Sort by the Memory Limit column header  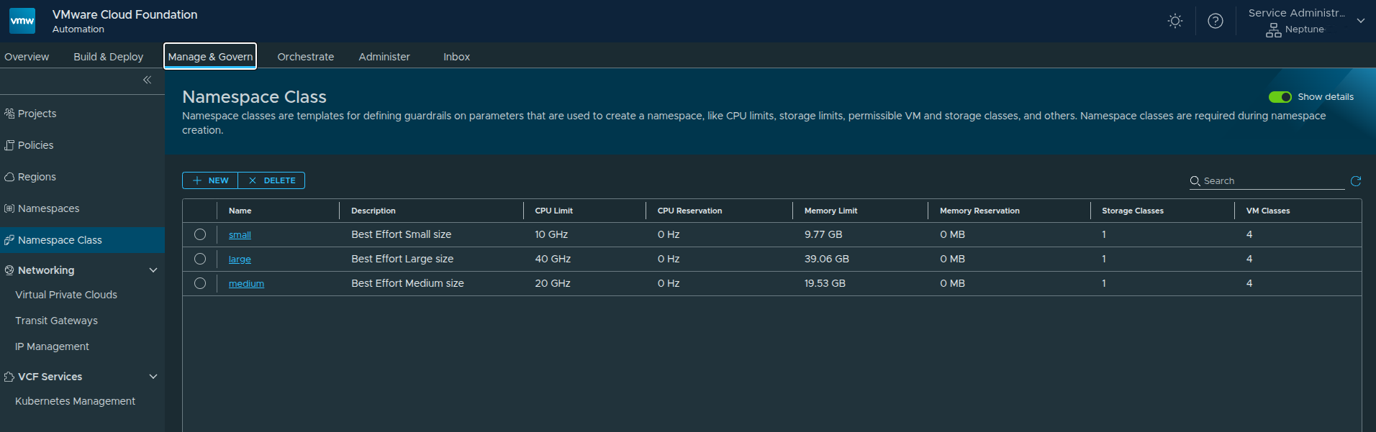(830, 211)
